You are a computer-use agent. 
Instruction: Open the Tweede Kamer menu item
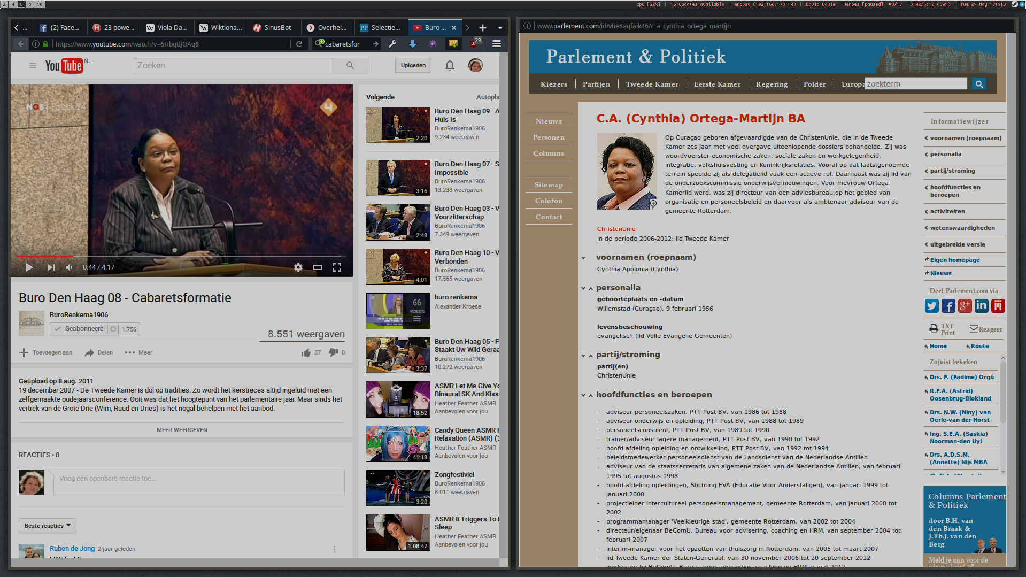[652, 84]
